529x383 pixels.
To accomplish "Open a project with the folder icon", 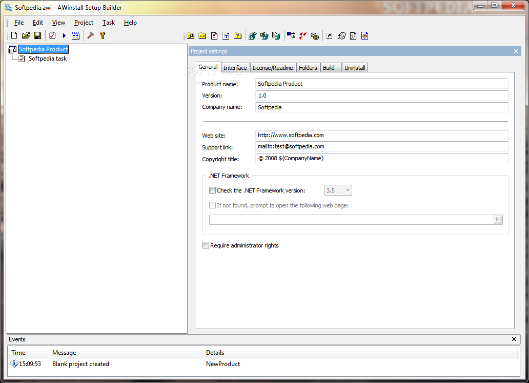I will [26, 35].
